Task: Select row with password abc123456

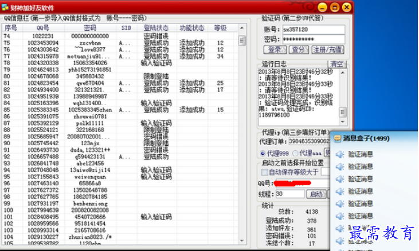Action: click(120, 164)
